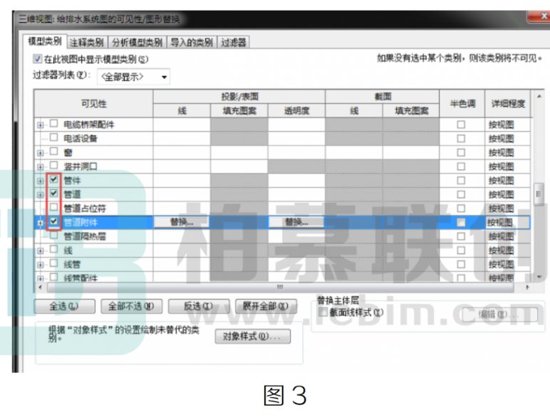Expand the 管道附件 category
550x417 pixels.
click(41, 223)
